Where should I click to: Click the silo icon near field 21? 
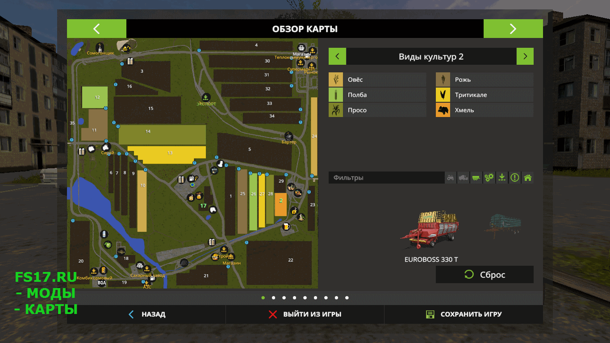pyautogui.click(x=212, y=242)
